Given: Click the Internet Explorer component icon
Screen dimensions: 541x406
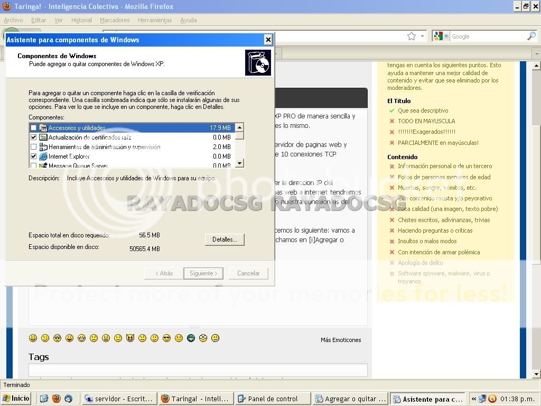Looking at the screenshot, I should pyautogui.click(x=43, y=156).
